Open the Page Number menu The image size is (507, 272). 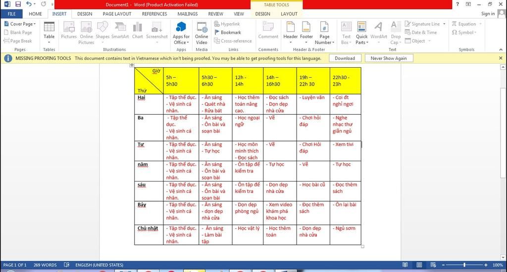coord(325,33)
